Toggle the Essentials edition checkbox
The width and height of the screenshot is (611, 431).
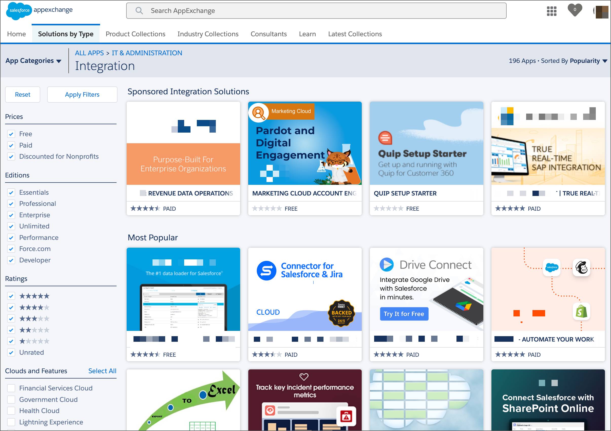tap(11, 192)
